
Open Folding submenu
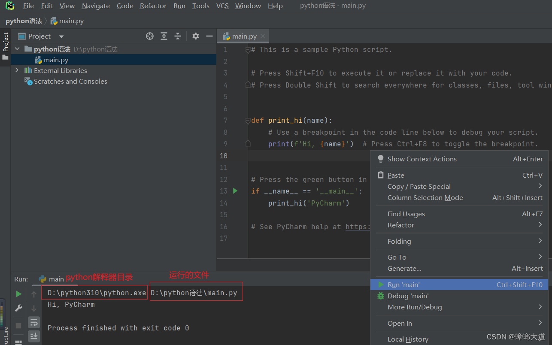pos(459,241)
